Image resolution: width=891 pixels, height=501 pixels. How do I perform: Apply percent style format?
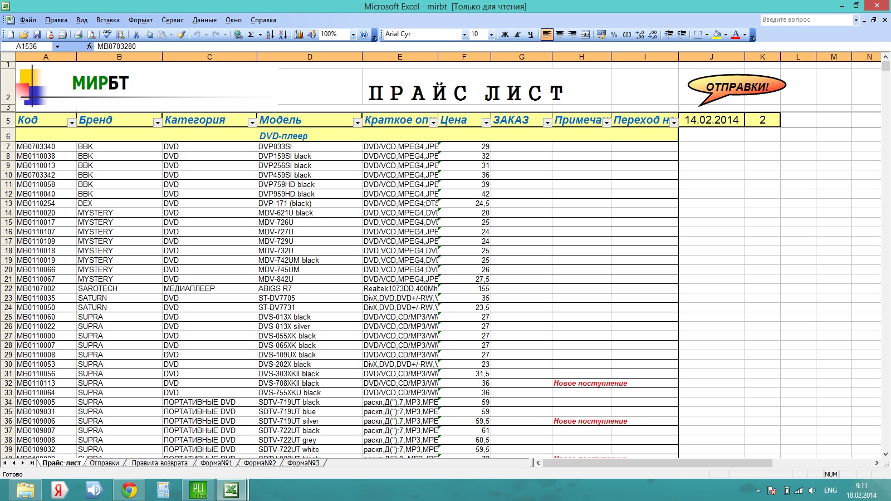pyautogui.click(x=614, y=35)
